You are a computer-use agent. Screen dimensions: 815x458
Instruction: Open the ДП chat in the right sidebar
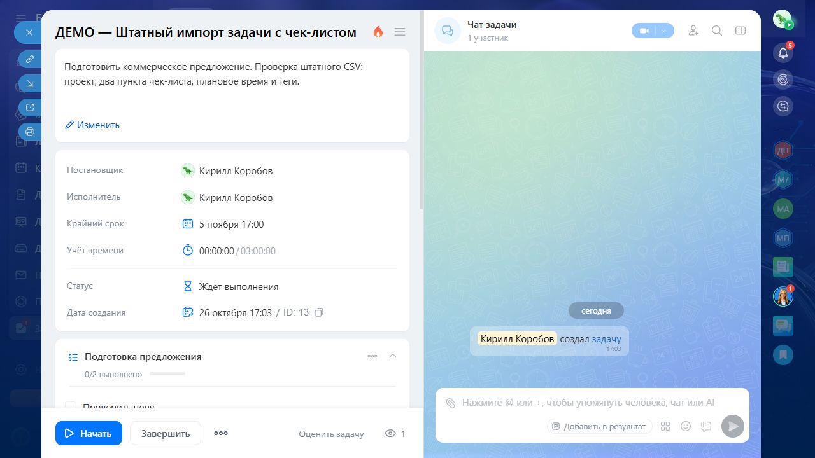click(x=783, y=150)
